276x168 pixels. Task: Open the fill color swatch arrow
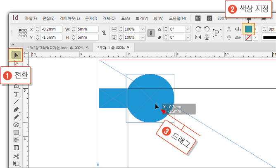[x=256, y=29]
